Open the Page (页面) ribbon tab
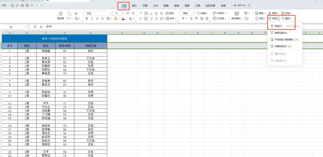Screen dimensions: 323x157 [145, 6]
